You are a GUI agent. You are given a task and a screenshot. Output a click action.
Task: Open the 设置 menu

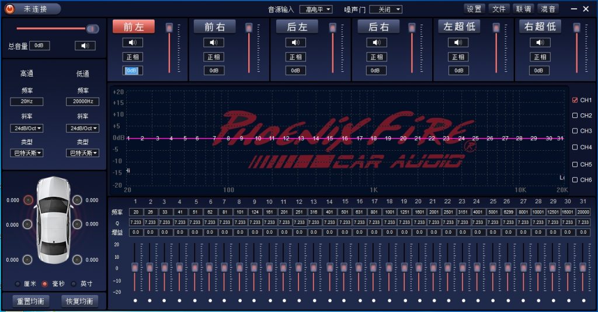click(474, 9)
